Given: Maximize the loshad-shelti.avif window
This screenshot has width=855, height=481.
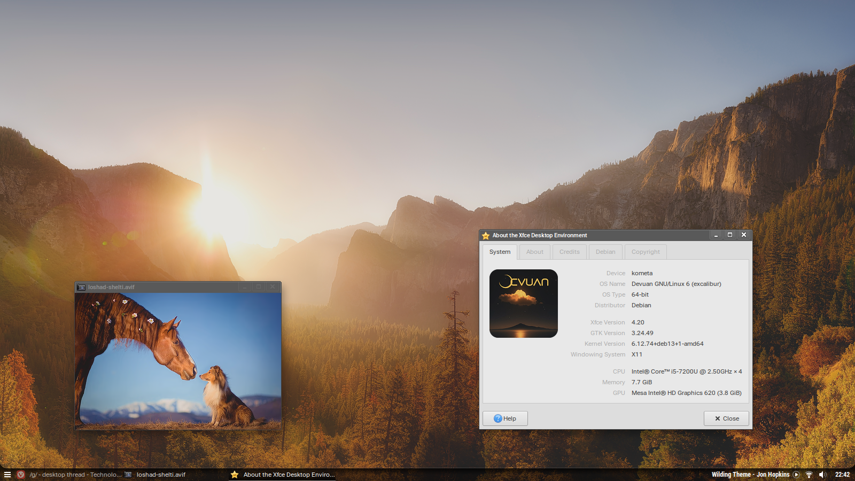Looking at the screenshot, I should coord(259,287).
